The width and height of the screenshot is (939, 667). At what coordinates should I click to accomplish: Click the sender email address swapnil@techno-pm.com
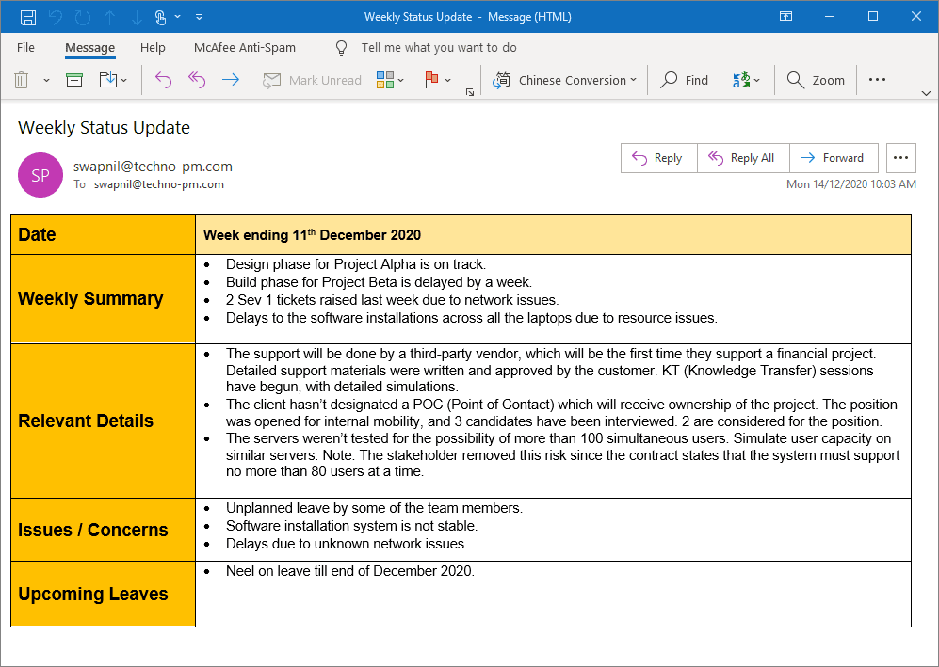[151, 165]
